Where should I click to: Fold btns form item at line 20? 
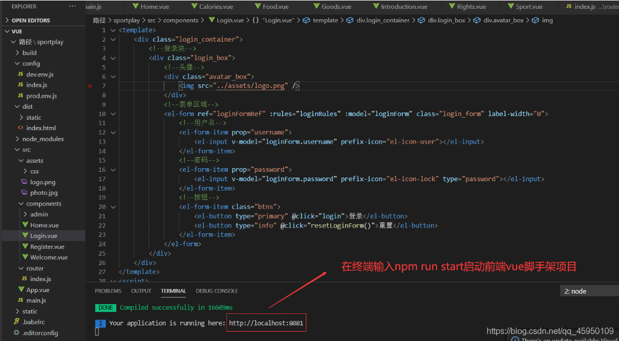pyautogui.click(x=113, y=207)
